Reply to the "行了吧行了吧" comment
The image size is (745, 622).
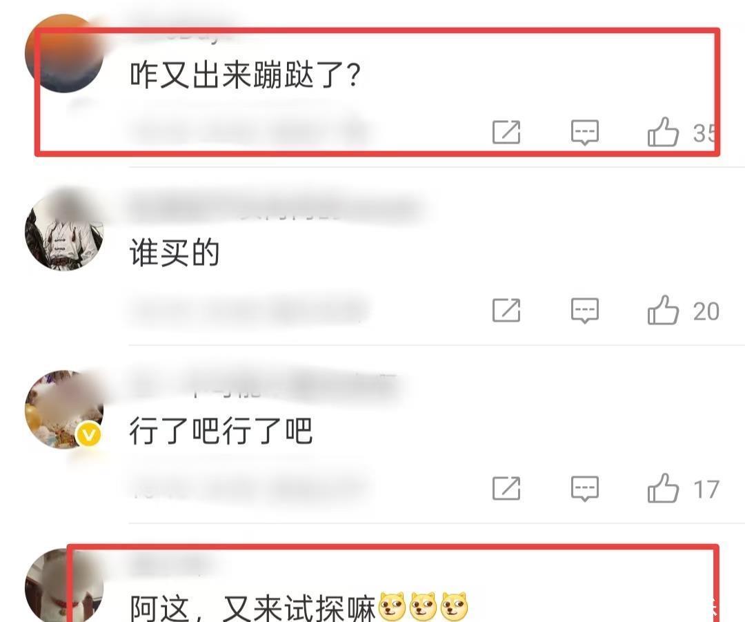tap(585, 488)
